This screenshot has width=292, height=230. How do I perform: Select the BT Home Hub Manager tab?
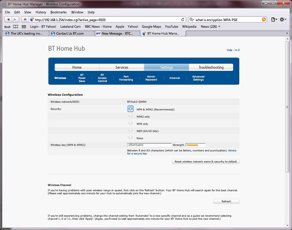point(163,33)
